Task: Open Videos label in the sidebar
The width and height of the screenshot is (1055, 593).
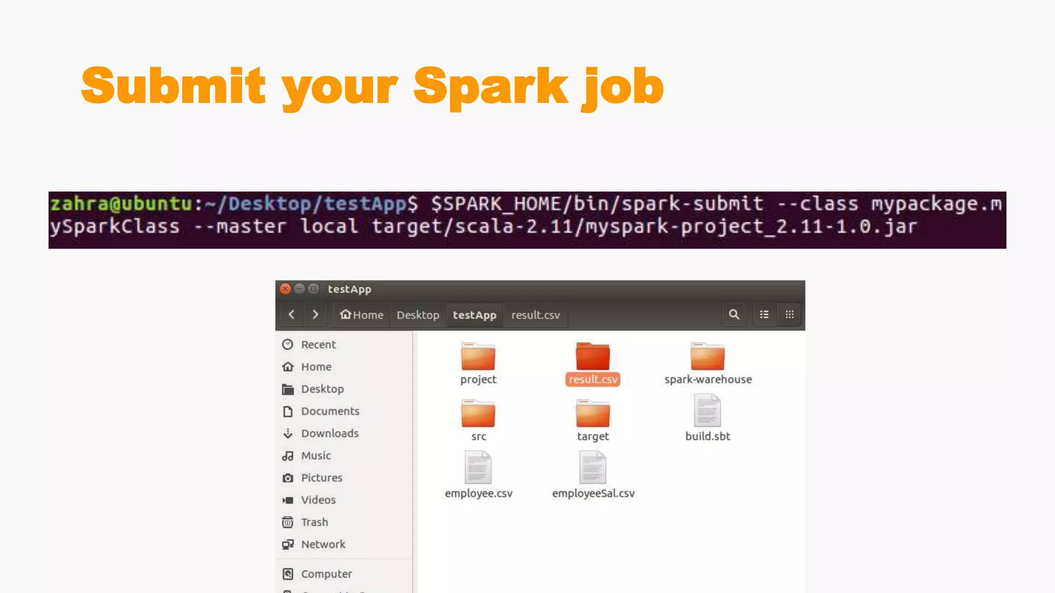Action: [x=318, y=500]
